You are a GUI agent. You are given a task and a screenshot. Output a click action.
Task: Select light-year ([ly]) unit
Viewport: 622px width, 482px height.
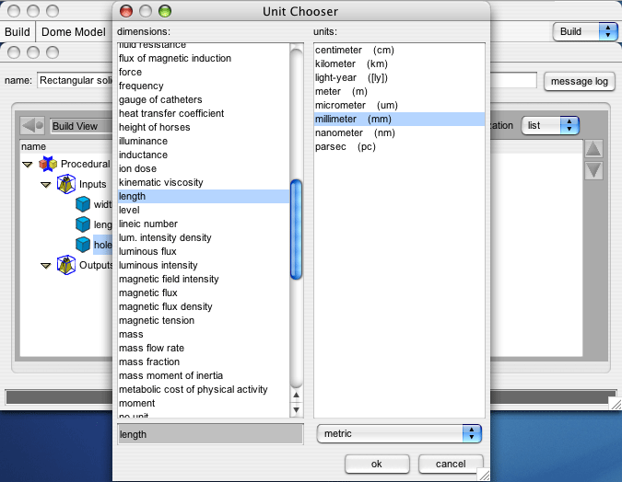[399, 77]
